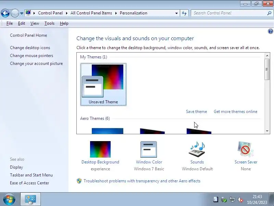Select the first blue Aero theme thumbnail

point(108,131)
